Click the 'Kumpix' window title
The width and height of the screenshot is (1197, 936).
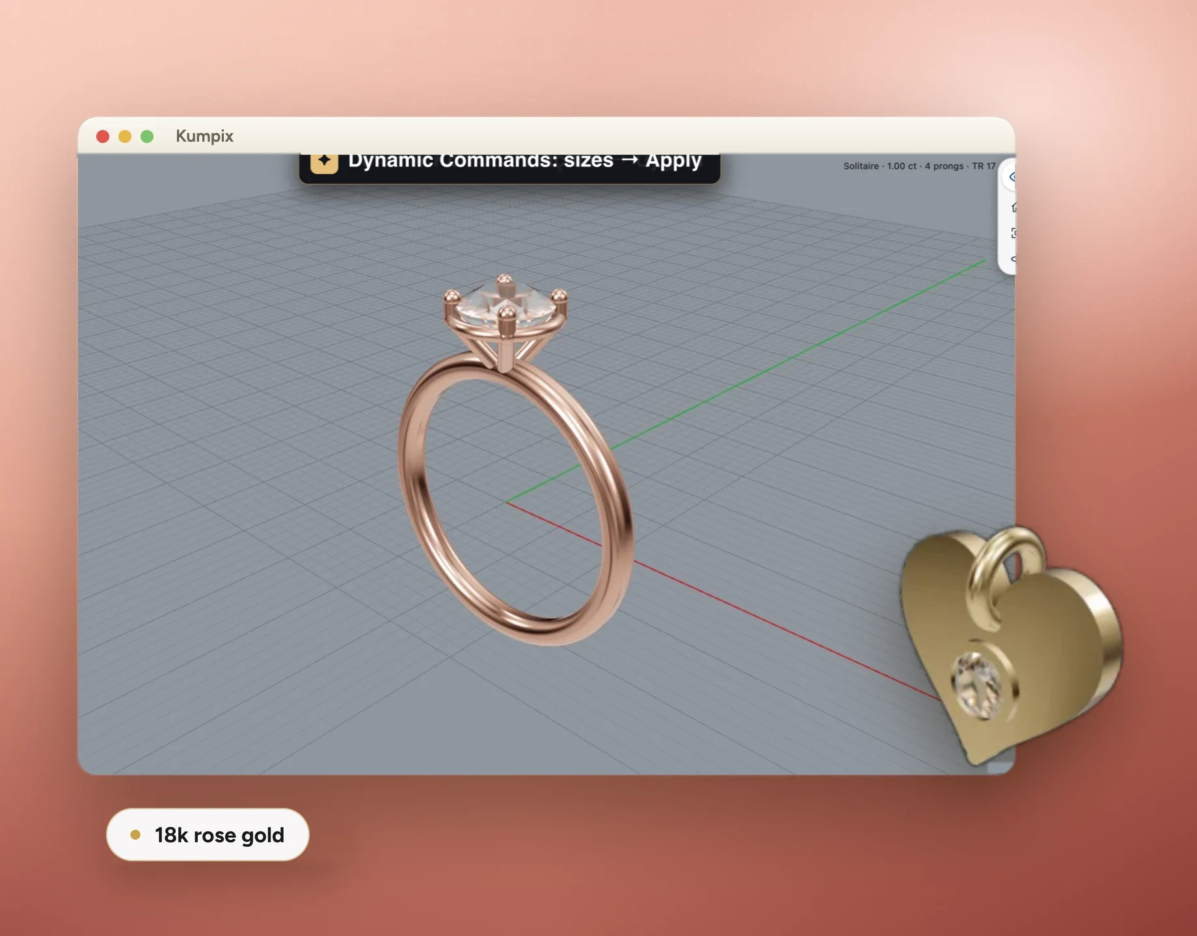pyautogui.click(x=204, y=136)
